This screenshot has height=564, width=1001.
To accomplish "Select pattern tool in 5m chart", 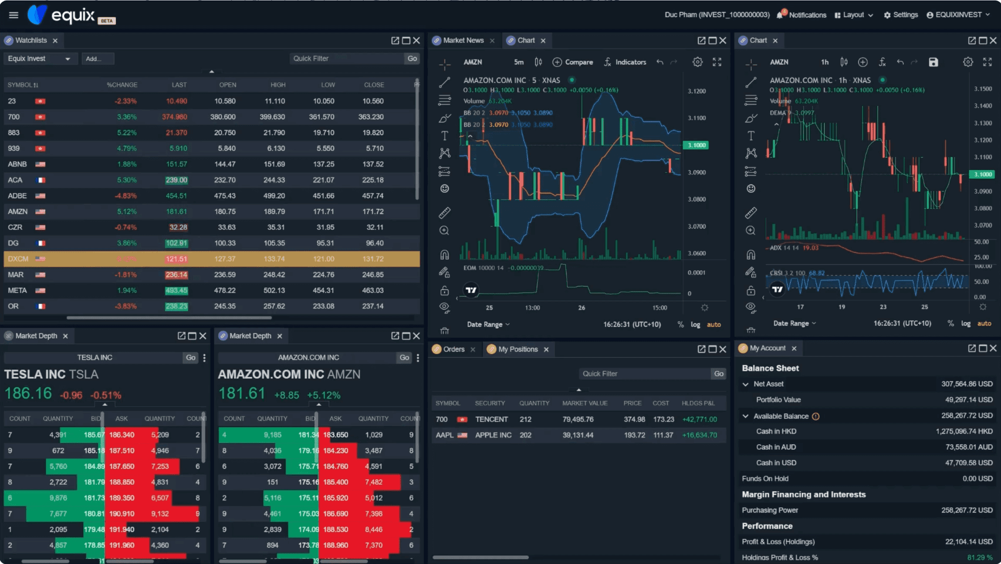I will coord(445,153).
